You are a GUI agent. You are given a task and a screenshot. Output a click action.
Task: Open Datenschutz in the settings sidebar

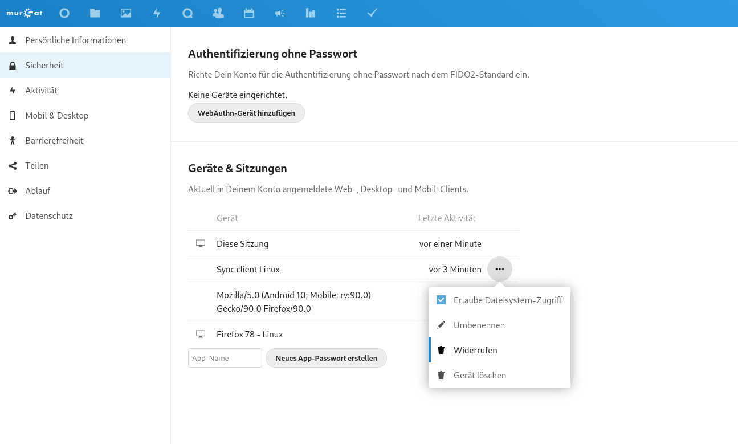click(49, 216)
